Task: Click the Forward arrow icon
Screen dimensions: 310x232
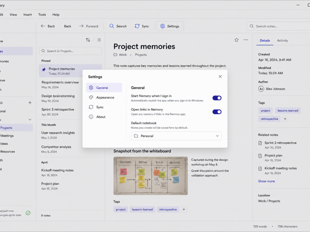Action: (x=81, y=26)
